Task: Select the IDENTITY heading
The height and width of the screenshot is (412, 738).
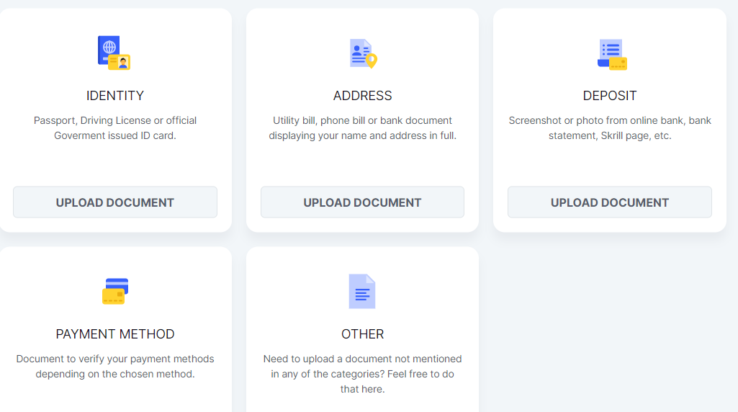Action: [115, 96]
